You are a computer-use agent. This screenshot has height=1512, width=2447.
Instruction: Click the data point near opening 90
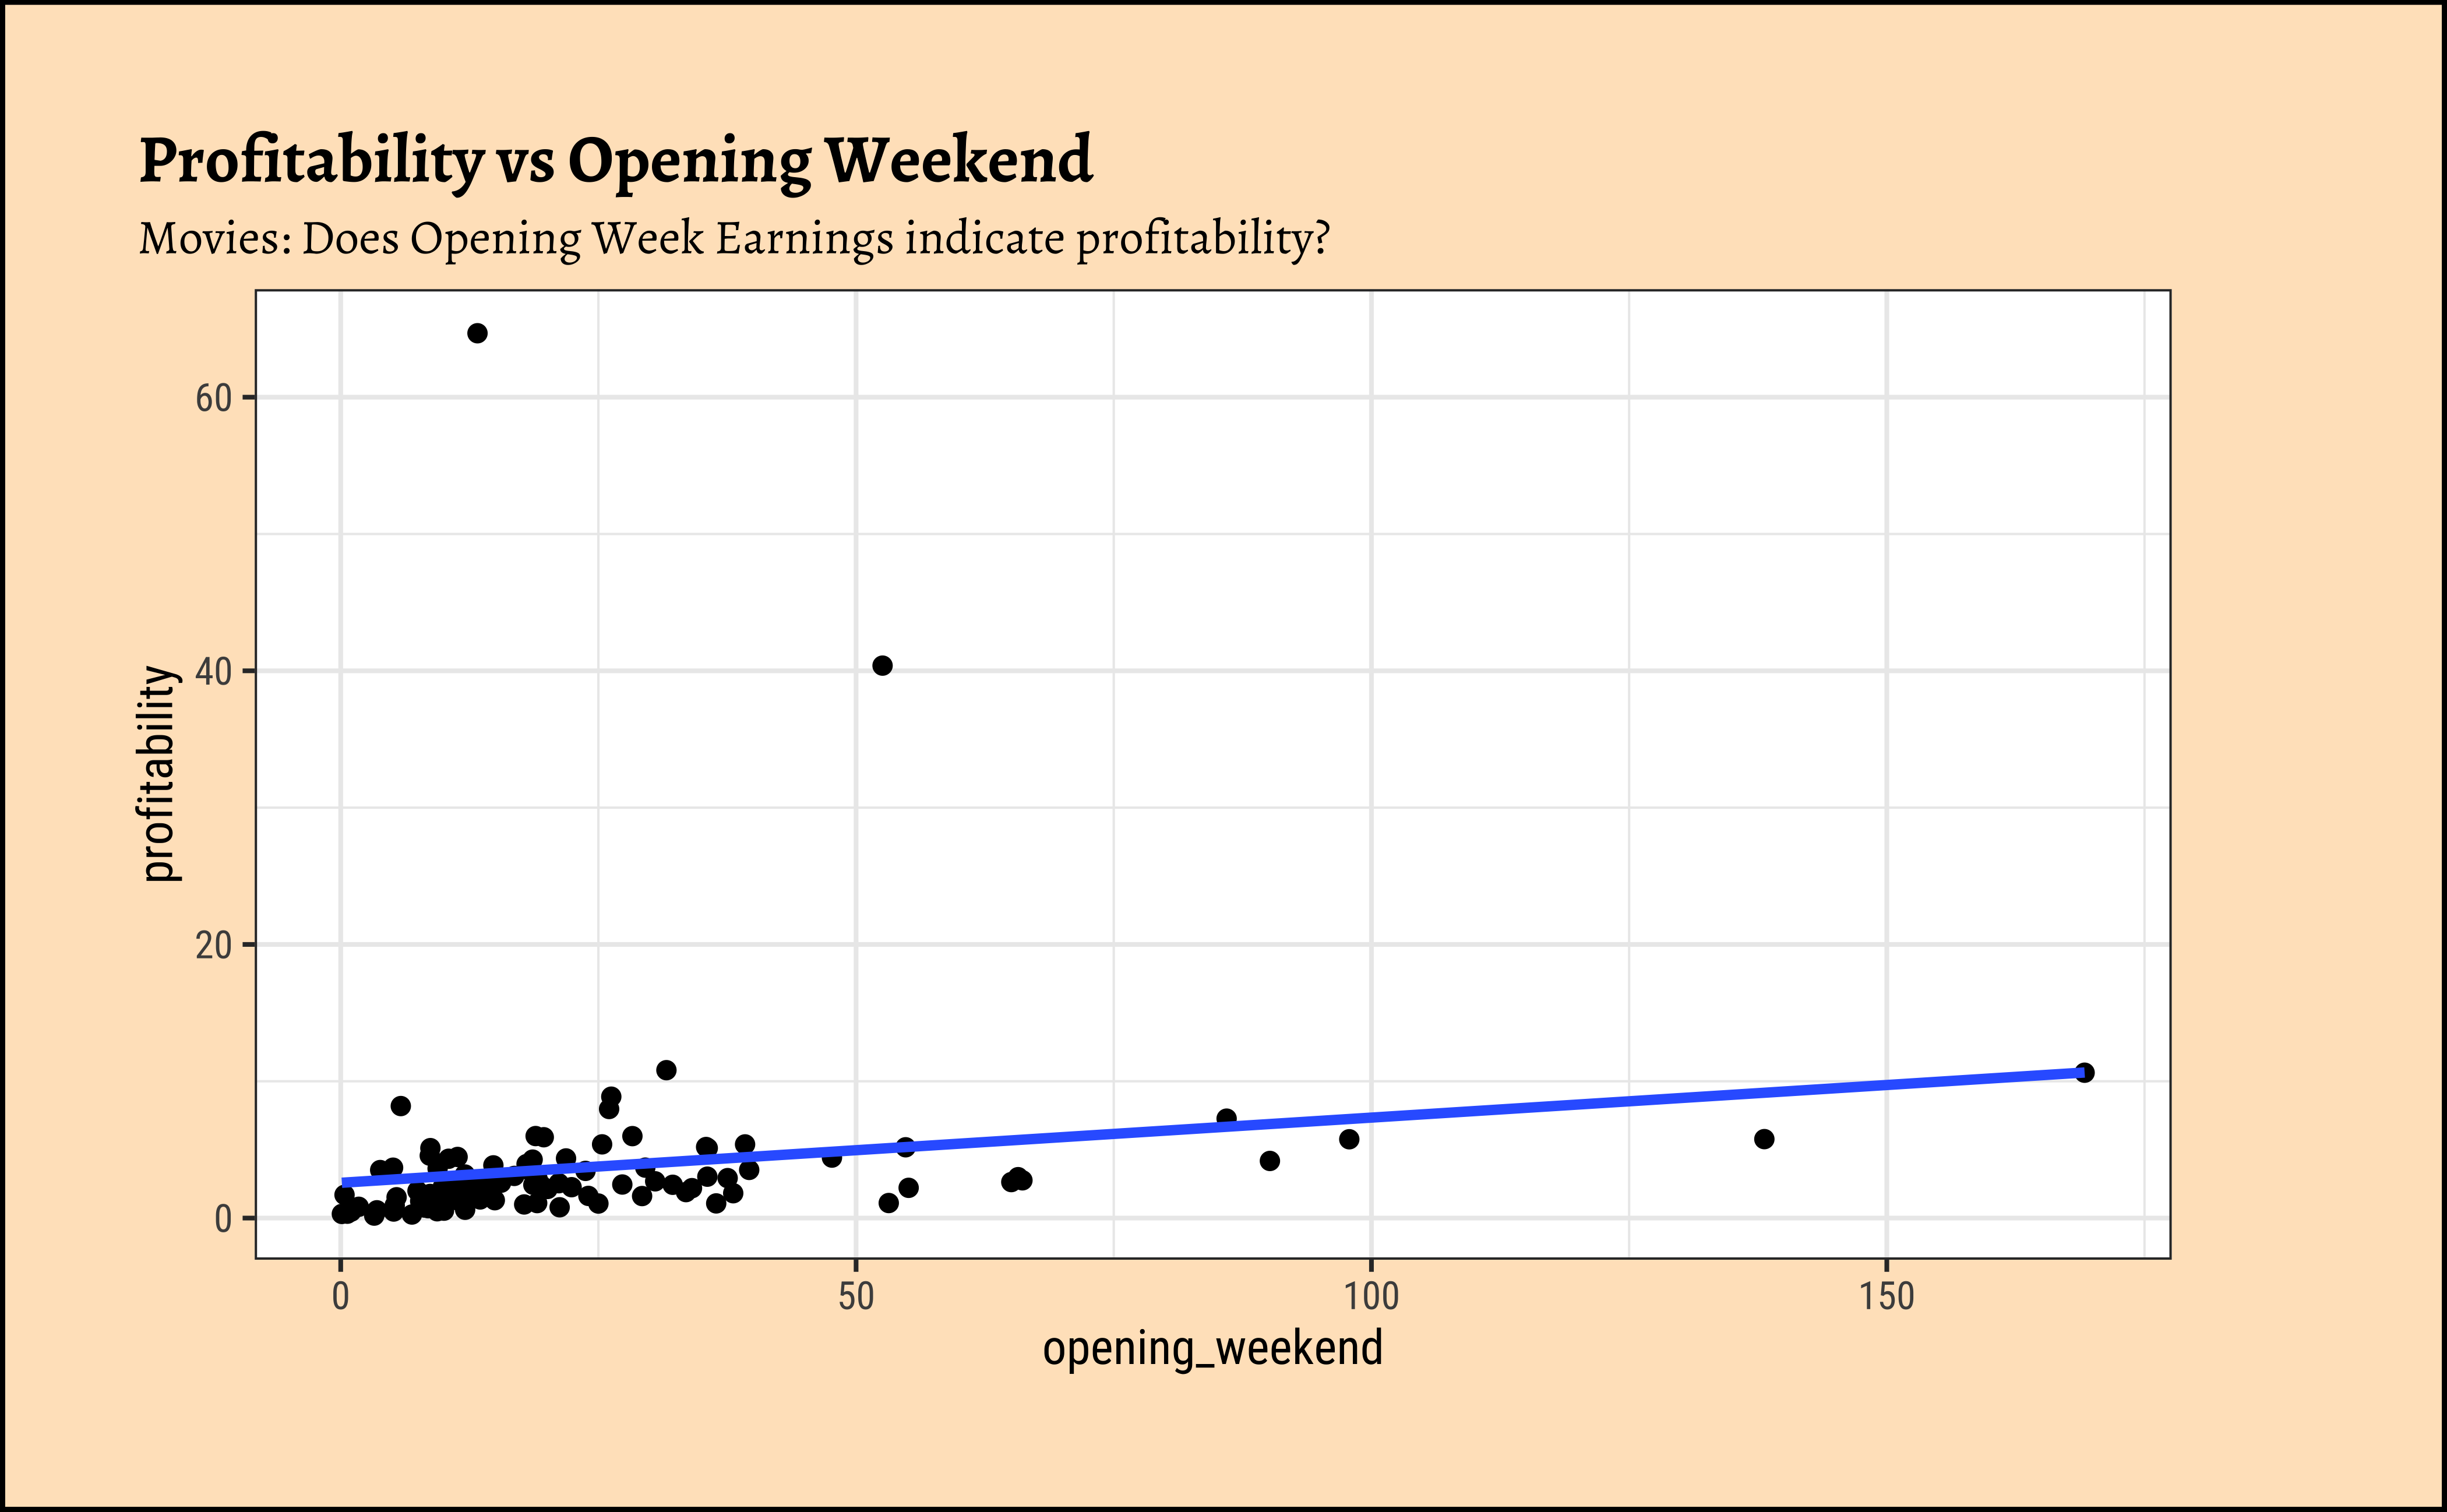click(x=1270, y=1161)
